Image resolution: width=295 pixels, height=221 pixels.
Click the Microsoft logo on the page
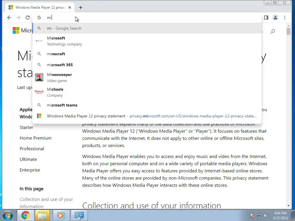22,30
